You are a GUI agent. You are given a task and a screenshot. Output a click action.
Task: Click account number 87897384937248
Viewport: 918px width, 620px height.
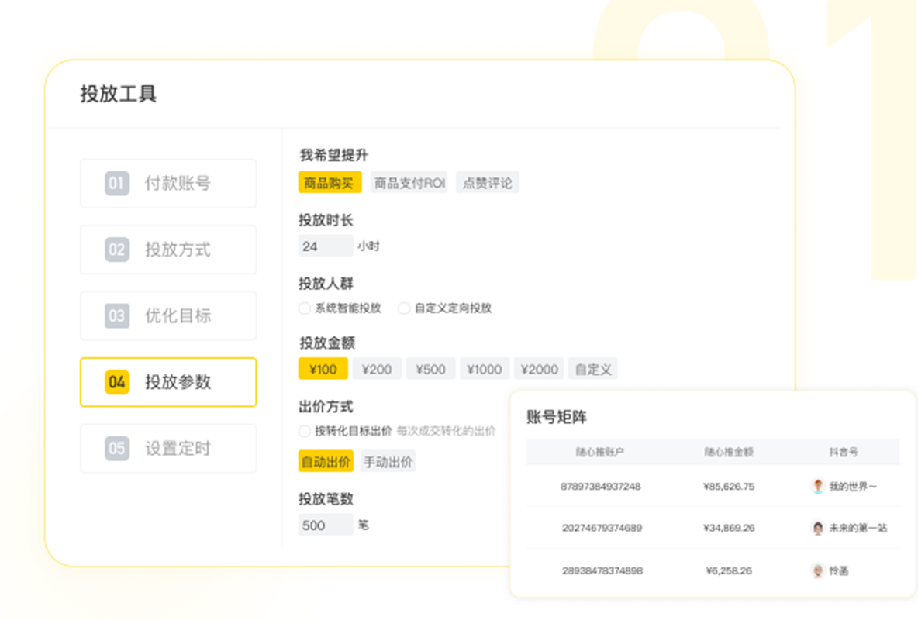[601, 487]
